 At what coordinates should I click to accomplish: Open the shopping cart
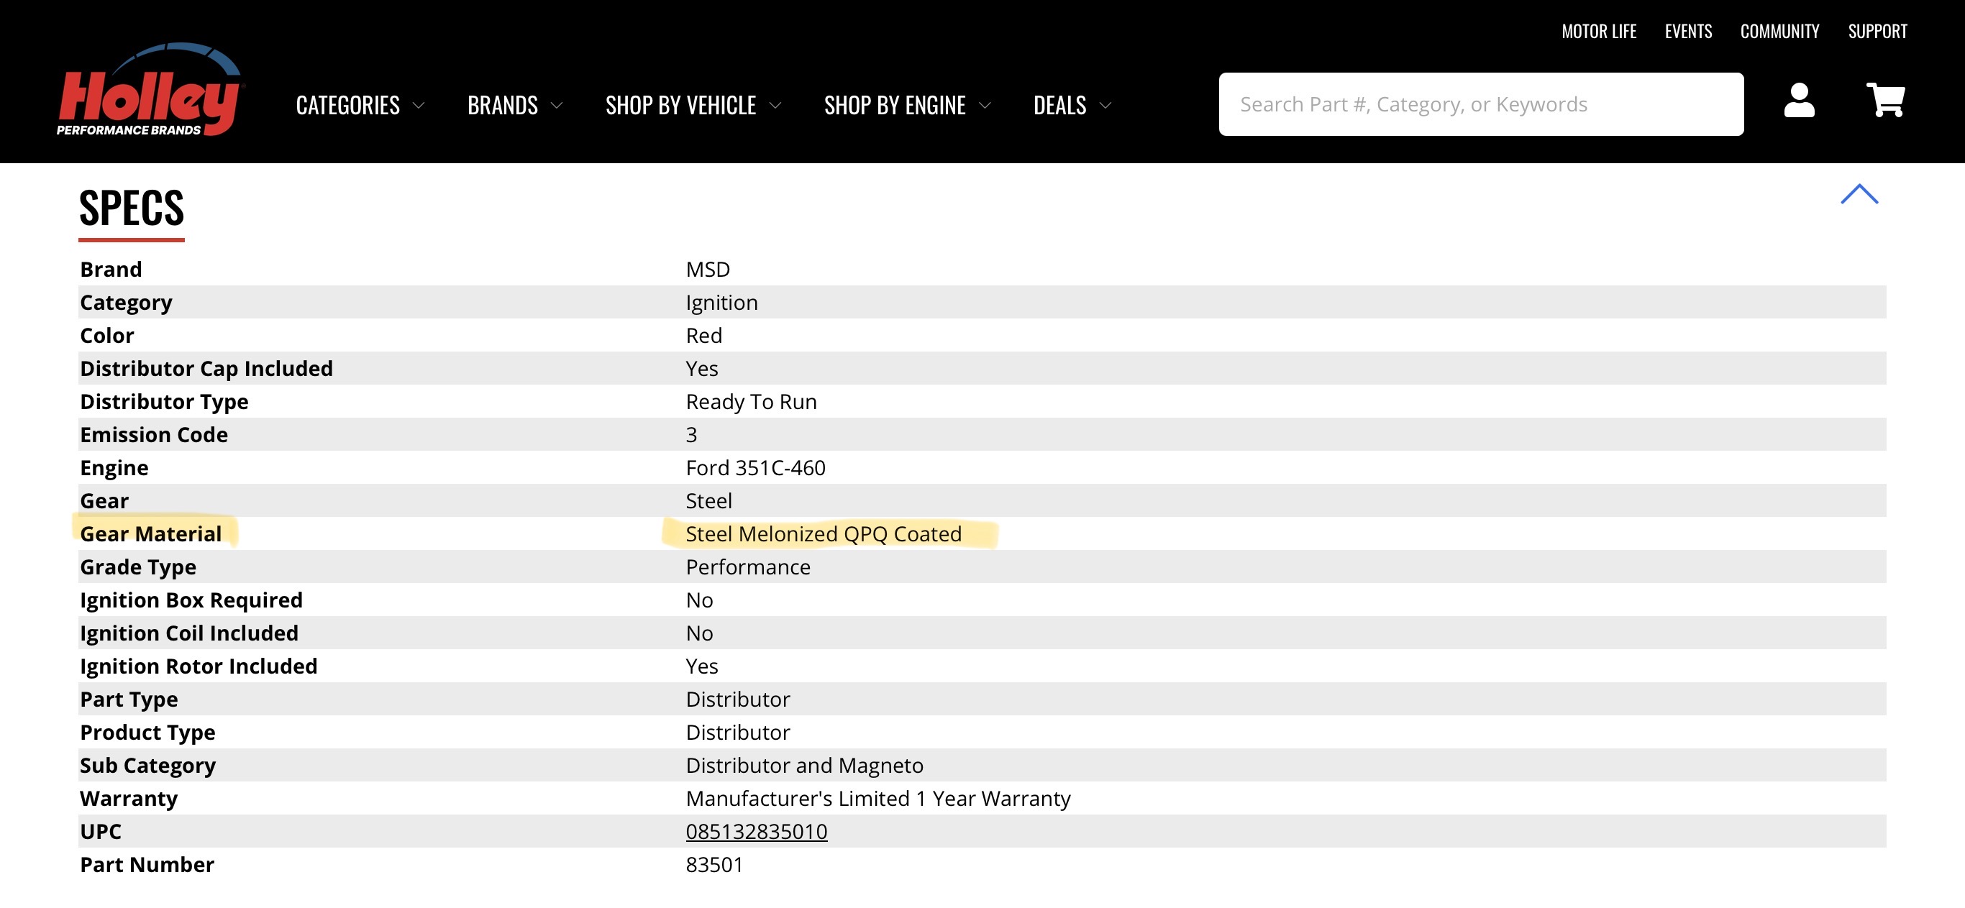(x=1885, y=101)
